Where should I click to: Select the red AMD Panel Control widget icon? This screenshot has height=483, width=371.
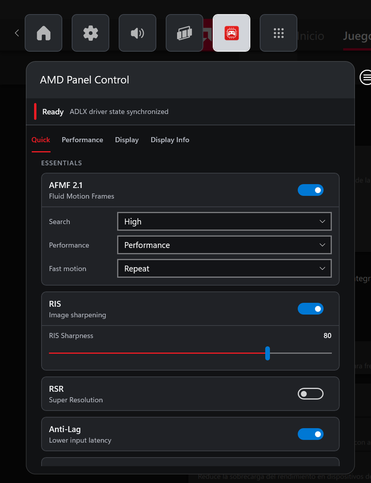[x=232, y=33]
